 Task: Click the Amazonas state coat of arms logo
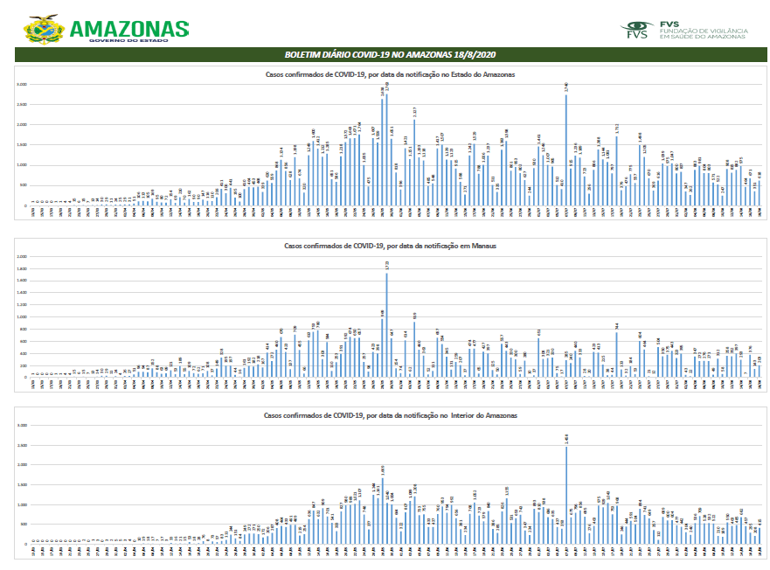[42, 28]
